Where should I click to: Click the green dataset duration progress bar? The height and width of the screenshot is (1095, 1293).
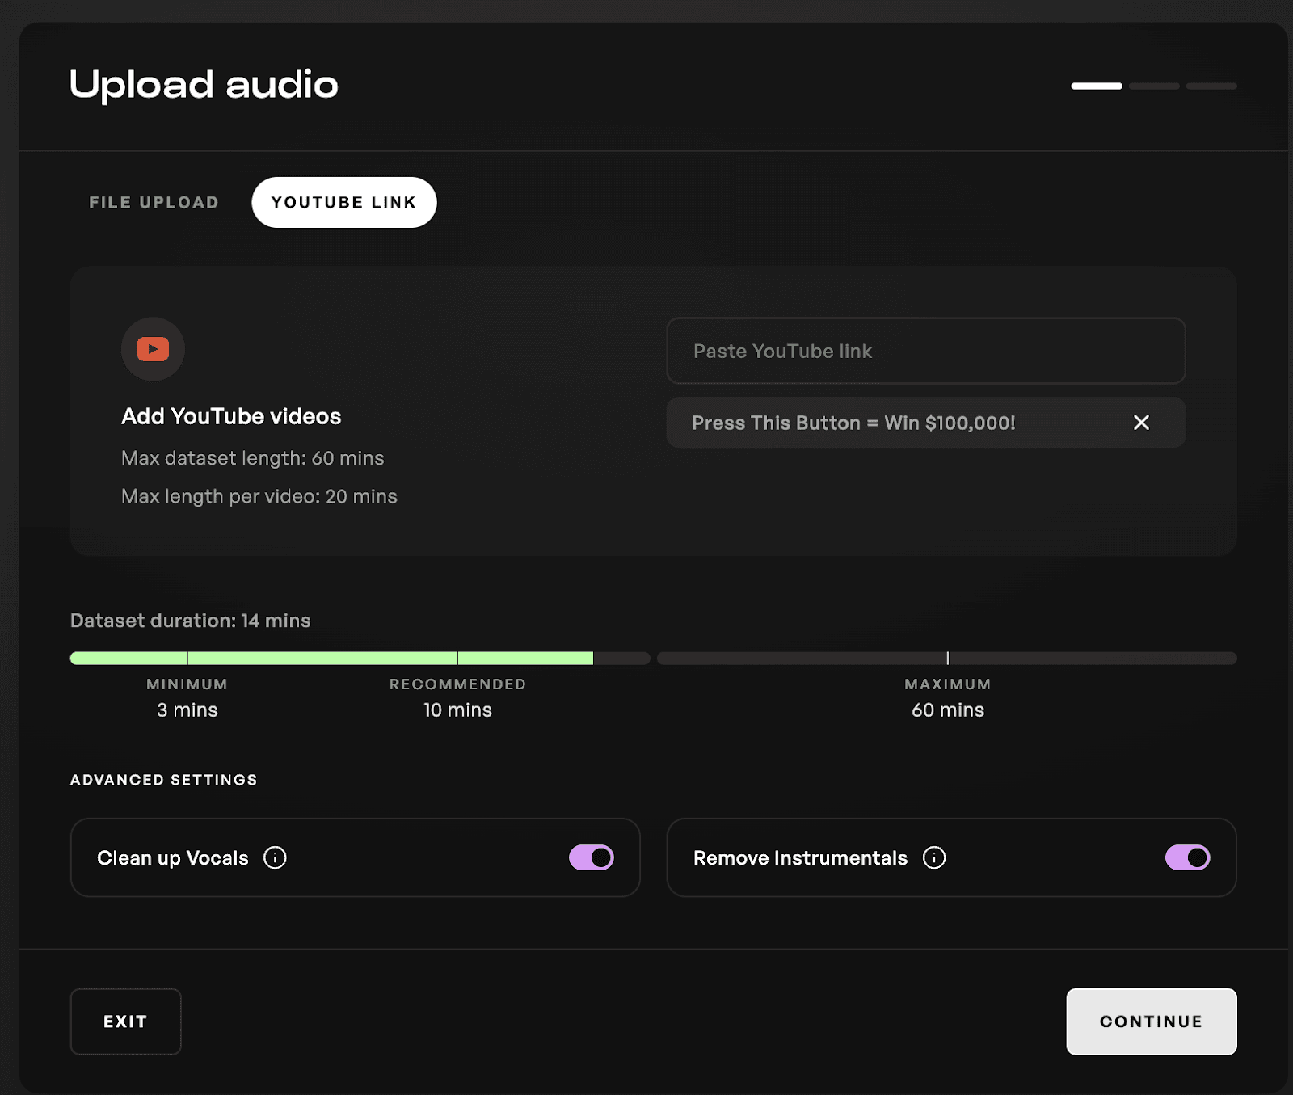tap(331, 659)
